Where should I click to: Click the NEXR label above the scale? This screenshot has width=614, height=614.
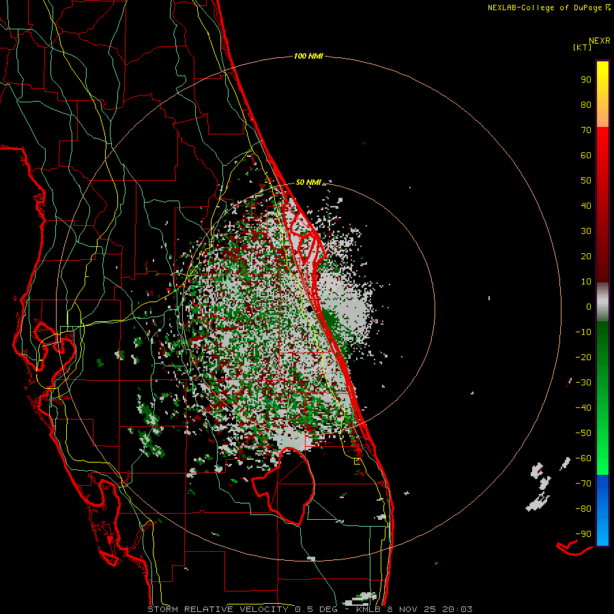point(599,41)
